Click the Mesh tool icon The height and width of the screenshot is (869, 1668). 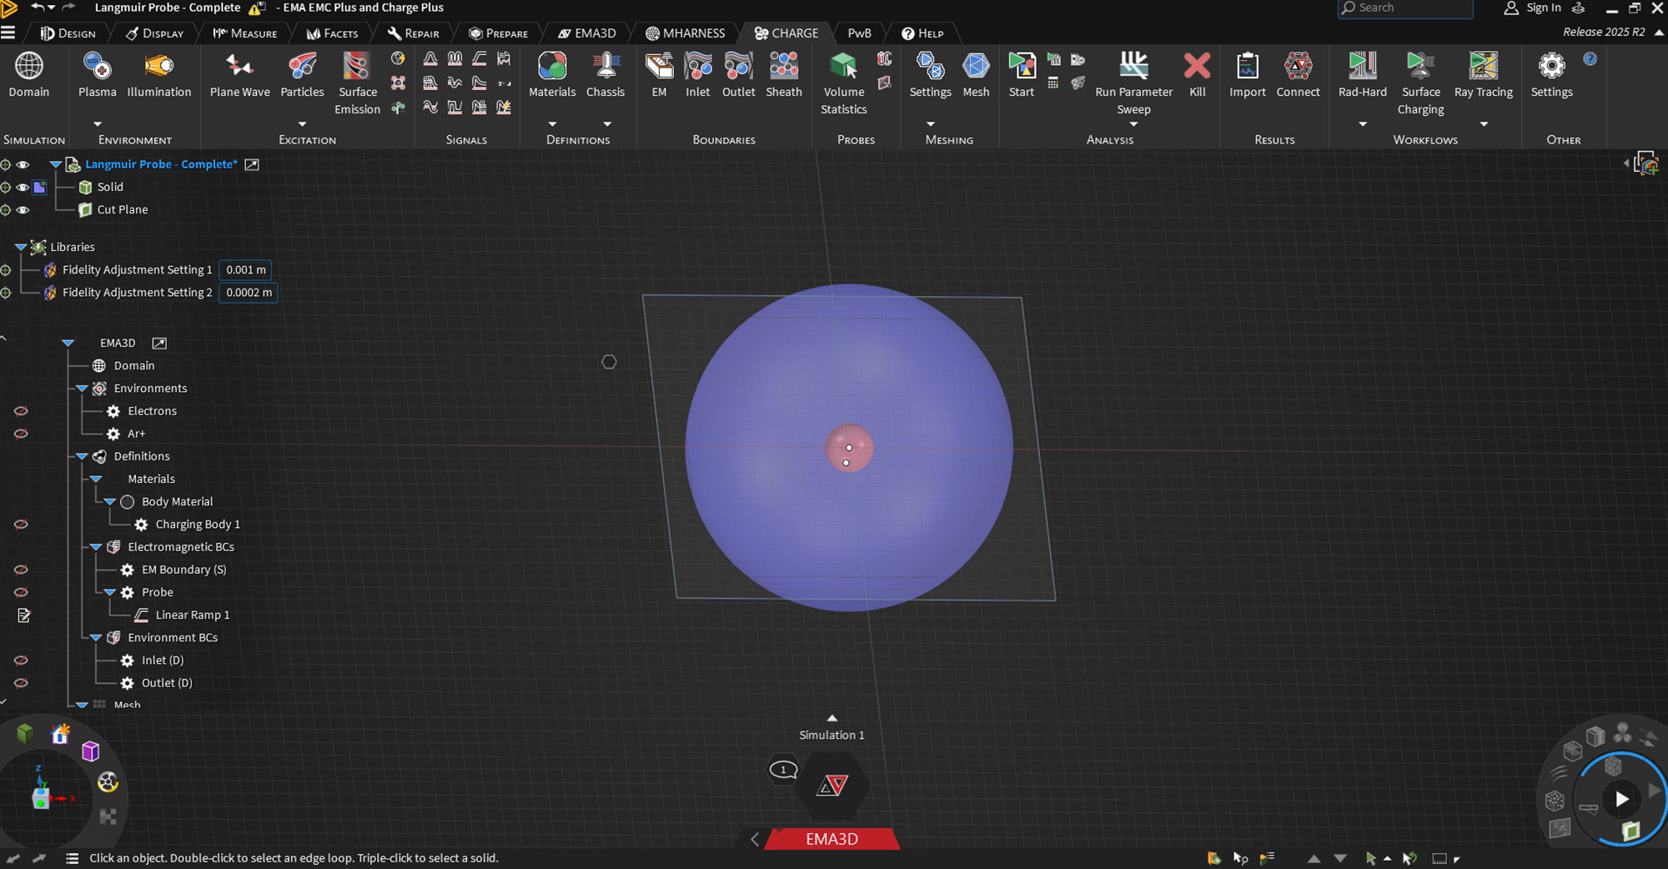point(975,67)
